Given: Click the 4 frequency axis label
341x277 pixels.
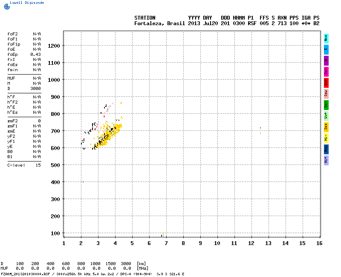Looking at the screenshot, I should [115, 243].
